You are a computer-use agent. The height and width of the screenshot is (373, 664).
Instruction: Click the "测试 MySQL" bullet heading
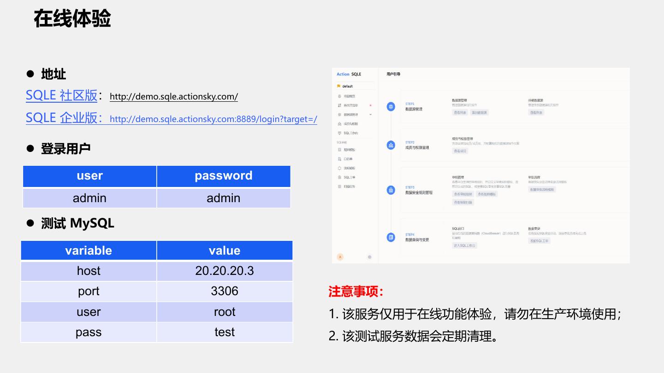77,223
